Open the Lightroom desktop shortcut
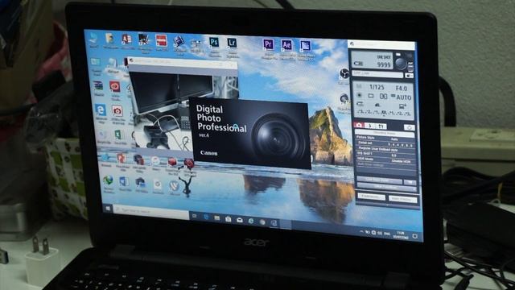The height and width of the screenshot is (290, 515). tap(232, 43)
